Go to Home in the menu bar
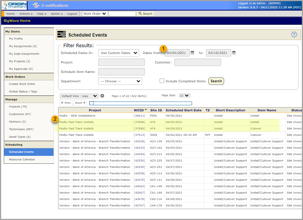The image size is (303, 220). coord(11,14)
